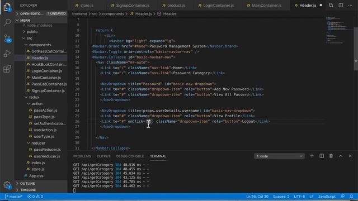This screenshot has height=201, width=358.
Task: Open the Source Control view
Action: click(7, 39)
